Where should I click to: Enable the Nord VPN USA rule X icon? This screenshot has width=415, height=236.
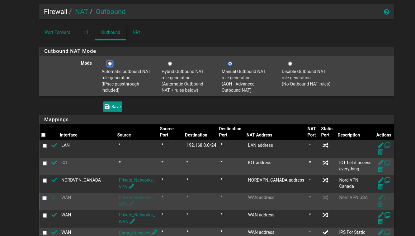tap(53, 197)
